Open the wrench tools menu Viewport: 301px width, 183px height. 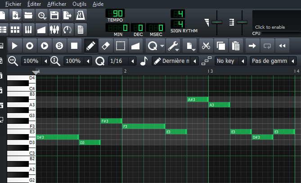point(173,46)
